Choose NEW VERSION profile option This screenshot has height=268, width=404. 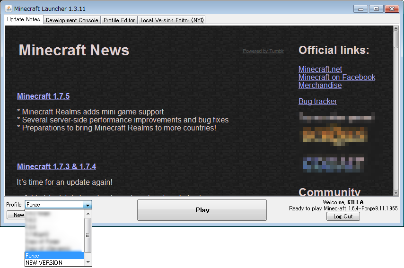[x=54, y=263]
